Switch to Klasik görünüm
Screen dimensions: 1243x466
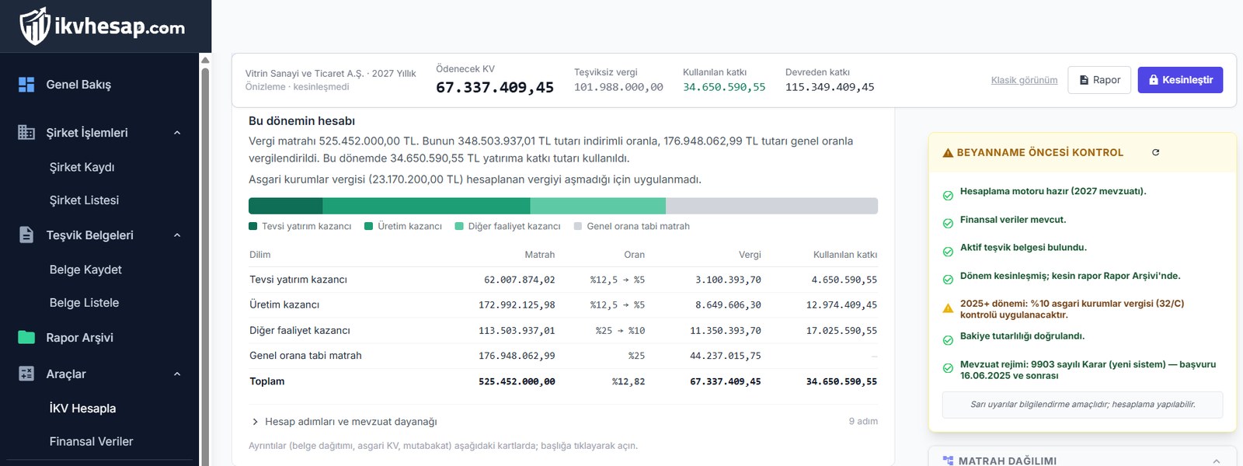(1024, 80)
